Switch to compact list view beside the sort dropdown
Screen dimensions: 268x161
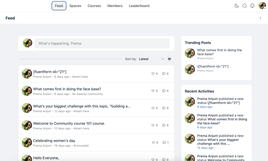pos(169,59)
